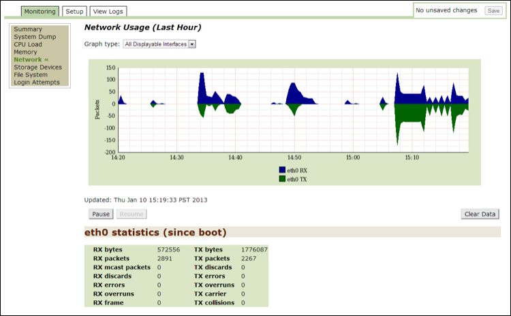Image resolution: width=511 pixels, height=316 pixels.
Task: Navigate to File System in the sidebar
Action: click(31, 75)
